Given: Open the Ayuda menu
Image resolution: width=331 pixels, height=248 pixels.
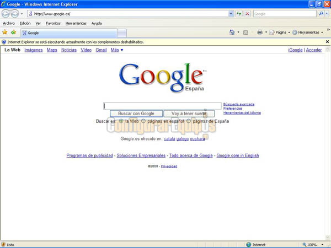Looking at the screenshot, I should [97, 23].
